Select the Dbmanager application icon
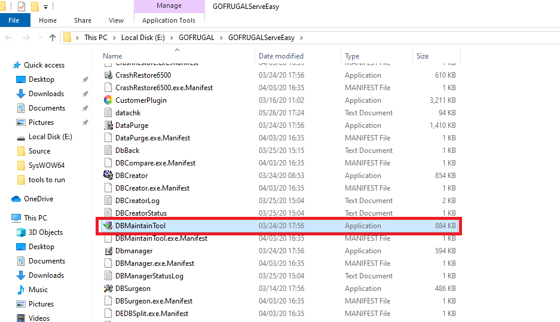560x322 pixels. coord(108,250)
